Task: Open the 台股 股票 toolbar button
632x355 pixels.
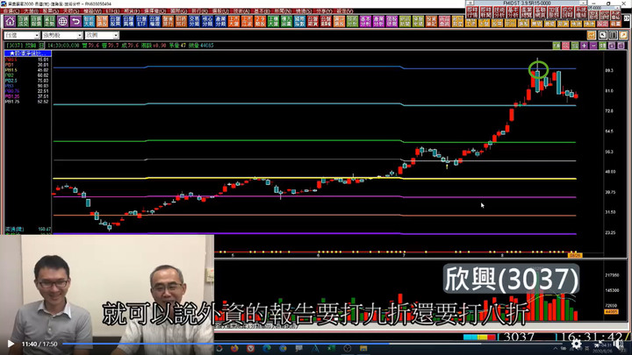Action: coord(115,21)
